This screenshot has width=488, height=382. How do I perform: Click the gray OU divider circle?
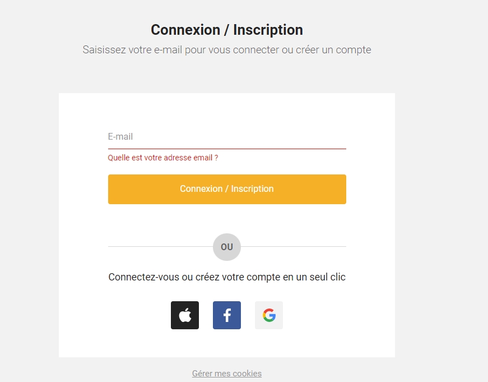click(x=227, y=247)
